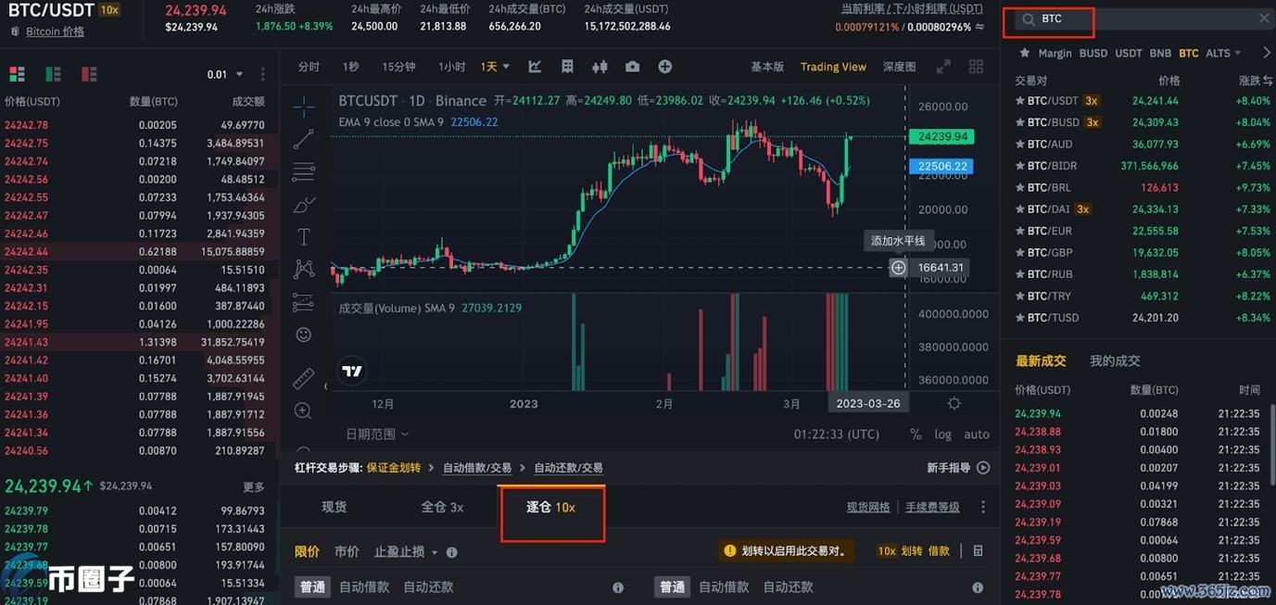Select the 深度图 depth chart view

(899, 67)
